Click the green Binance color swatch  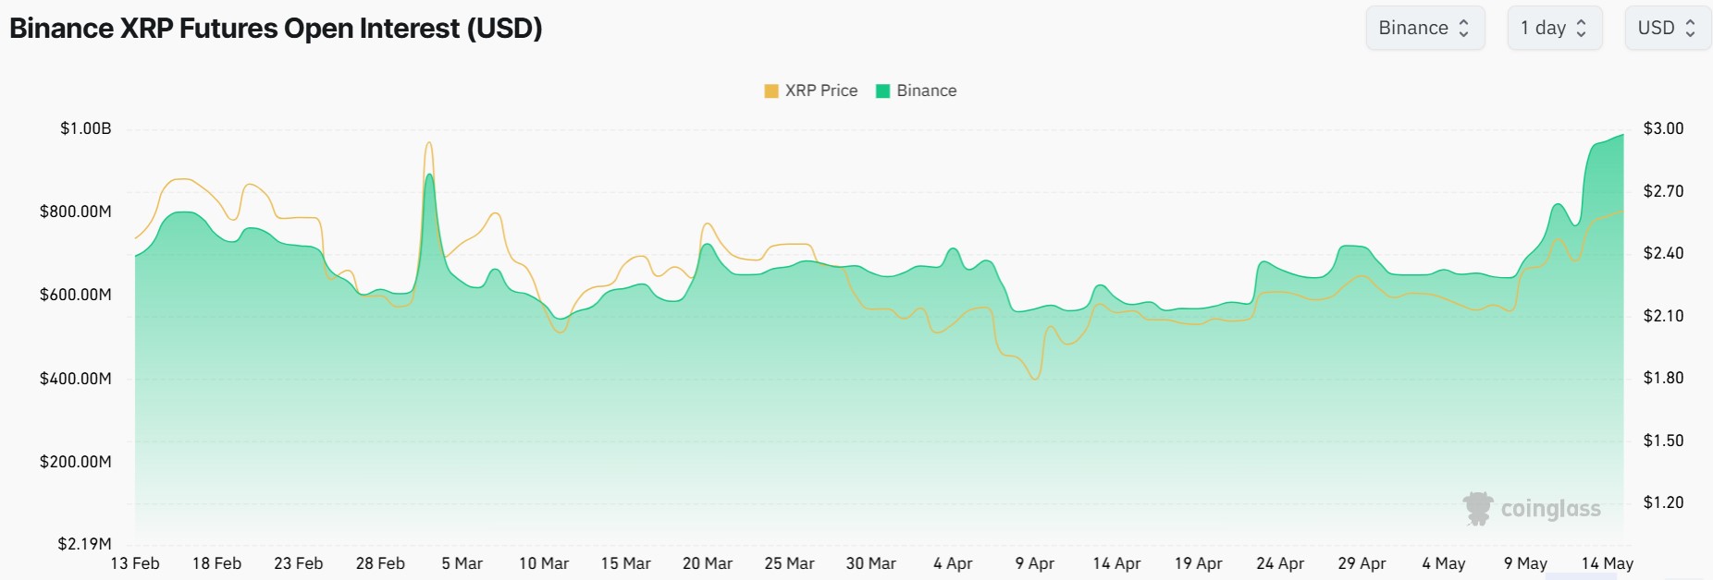point(882,91)
